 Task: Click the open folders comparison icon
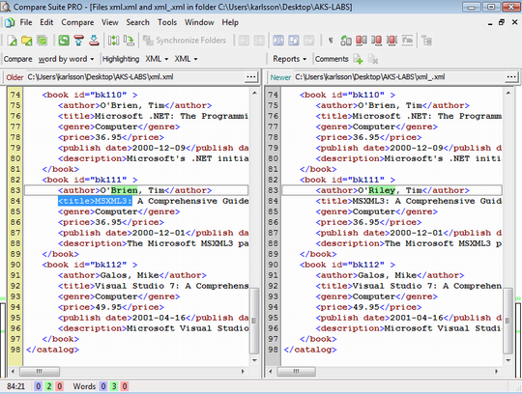pos(27,41)
